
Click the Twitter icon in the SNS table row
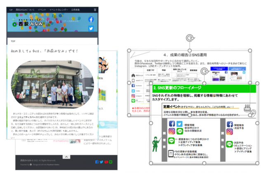[x=133, y=91]
